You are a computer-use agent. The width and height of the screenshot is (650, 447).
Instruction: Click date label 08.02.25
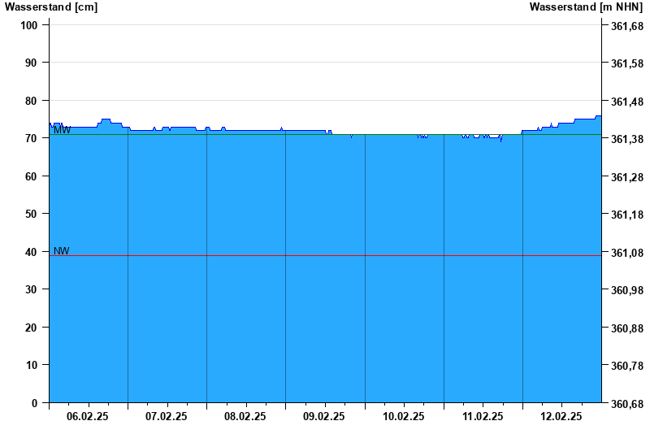point(245,416)
